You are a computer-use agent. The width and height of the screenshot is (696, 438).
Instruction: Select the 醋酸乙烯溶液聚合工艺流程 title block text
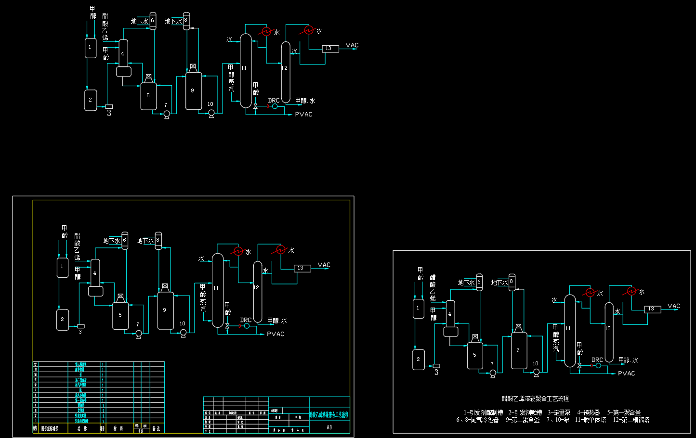click(329, 414)
